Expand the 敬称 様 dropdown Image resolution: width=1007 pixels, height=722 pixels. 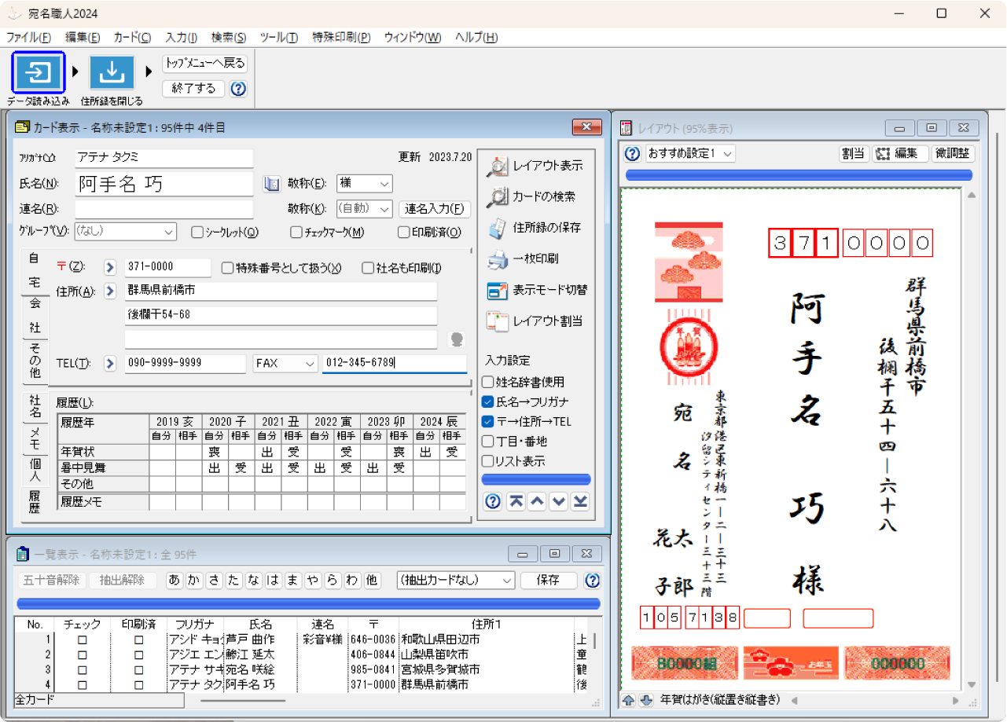384,184
